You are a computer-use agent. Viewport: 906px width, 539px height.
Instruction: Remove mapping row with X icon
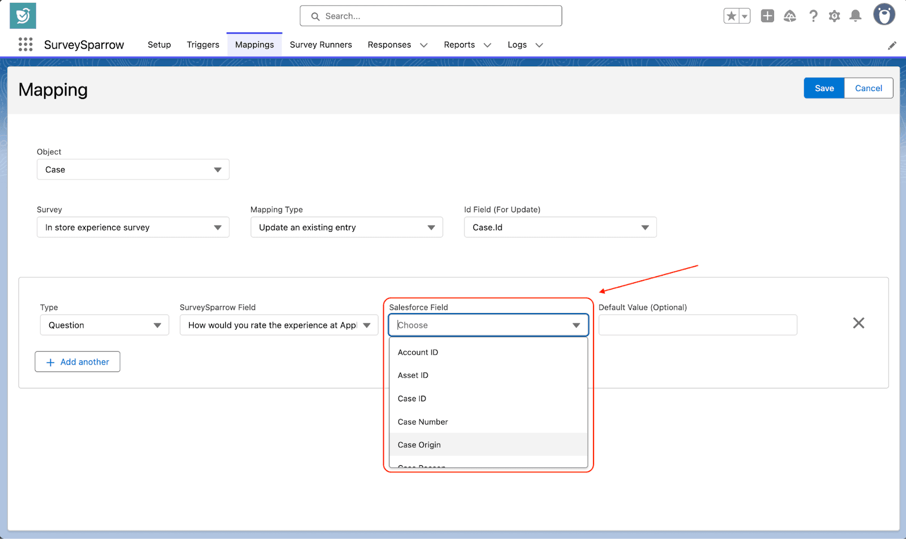click(858, 323)
